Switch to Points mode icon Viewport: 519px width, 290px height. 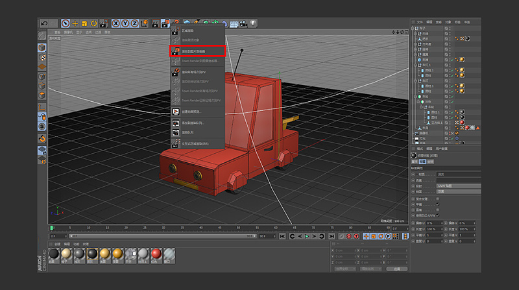click(42, 77)
